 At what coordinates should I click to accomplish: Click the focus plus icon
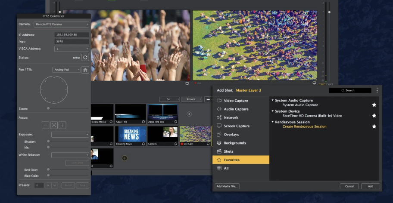62,125
